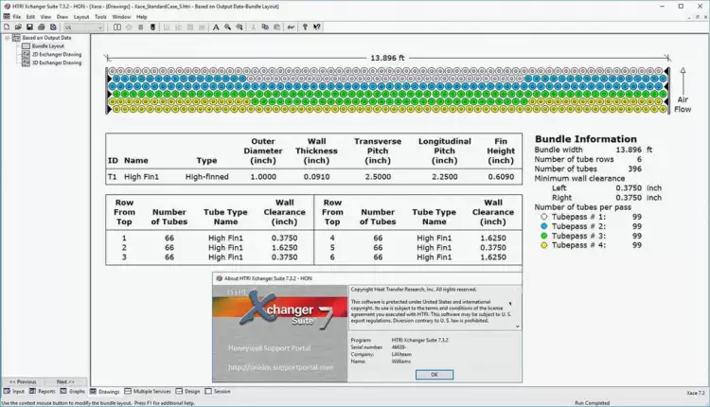The image size is (710, 407).
Task: Click the New file toolbar icon
Action: click(7, 27)
